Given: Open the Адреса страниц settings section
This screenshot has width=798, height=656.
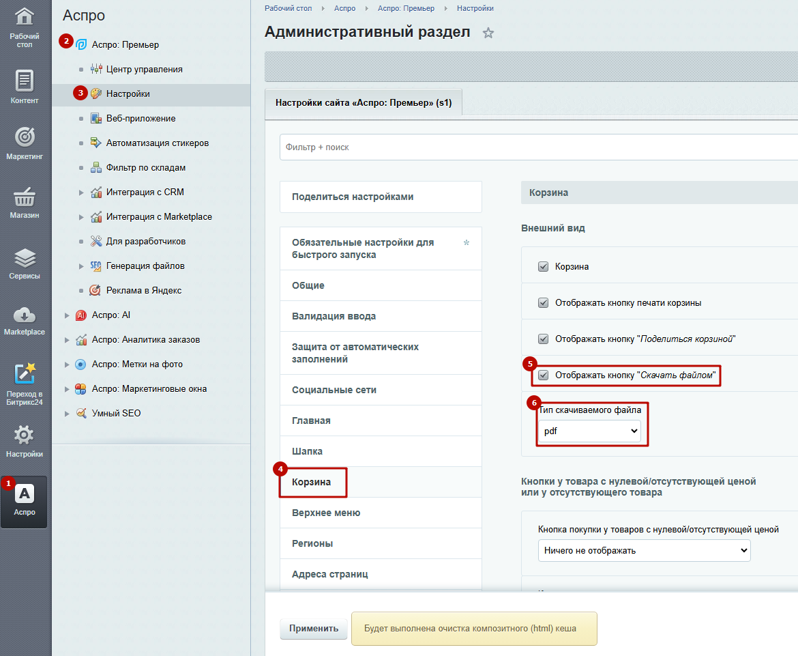Looking at the screenshot, I should 381,574.
